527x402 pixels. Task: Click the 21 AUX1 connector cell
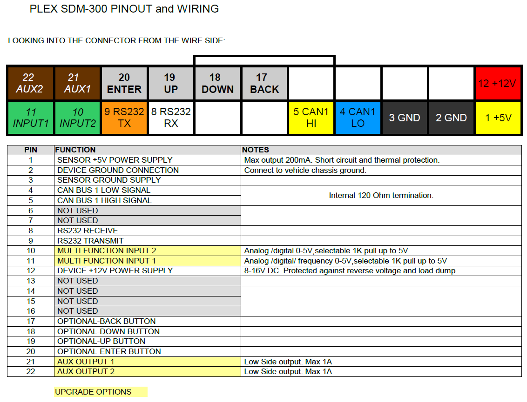pos(77,84)
